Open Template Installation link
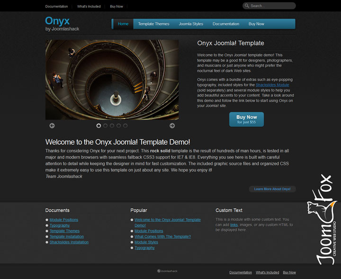341x279 pixels. point(67,236)
